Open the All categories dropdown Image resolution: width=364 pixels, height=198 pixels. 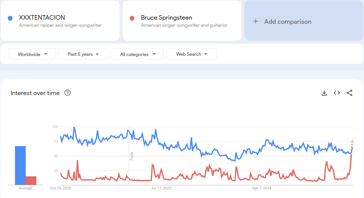coord(137,54)
